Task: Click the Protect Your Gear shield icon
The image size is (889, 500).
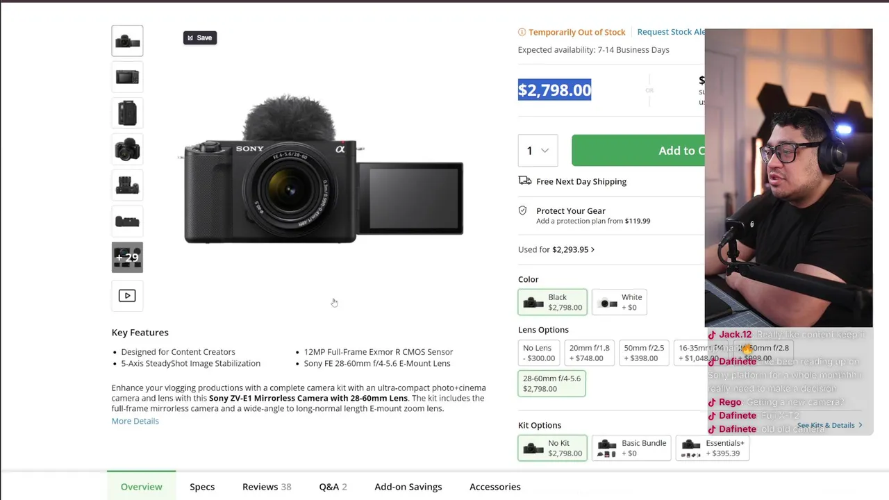Action: tap(523, 210)
